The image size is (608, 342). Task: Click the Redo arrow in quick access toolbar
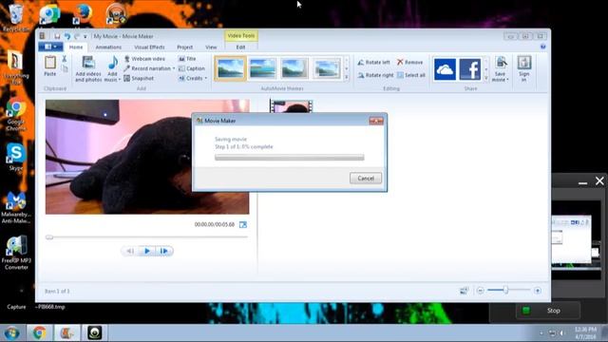[x=76, y=36]
